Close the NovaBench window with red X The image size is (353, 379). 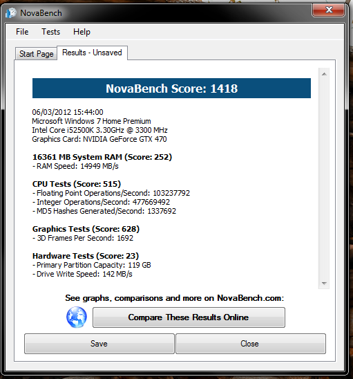click(x=328, y=10)
